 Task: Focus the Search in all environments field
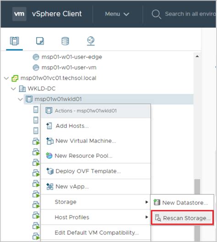(190, 14)
